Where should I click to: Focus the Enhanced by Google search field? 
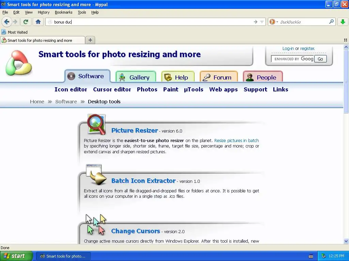[x=293, y=59]
